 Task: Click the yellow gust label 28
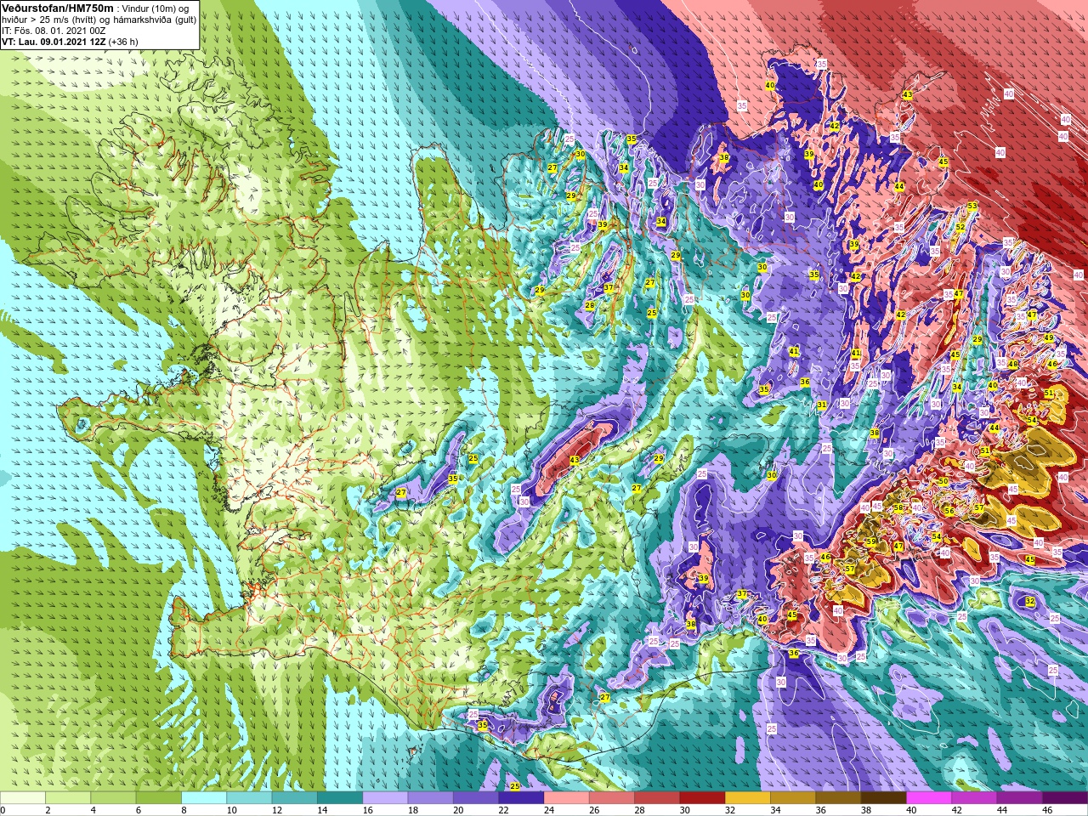point(589,305)
